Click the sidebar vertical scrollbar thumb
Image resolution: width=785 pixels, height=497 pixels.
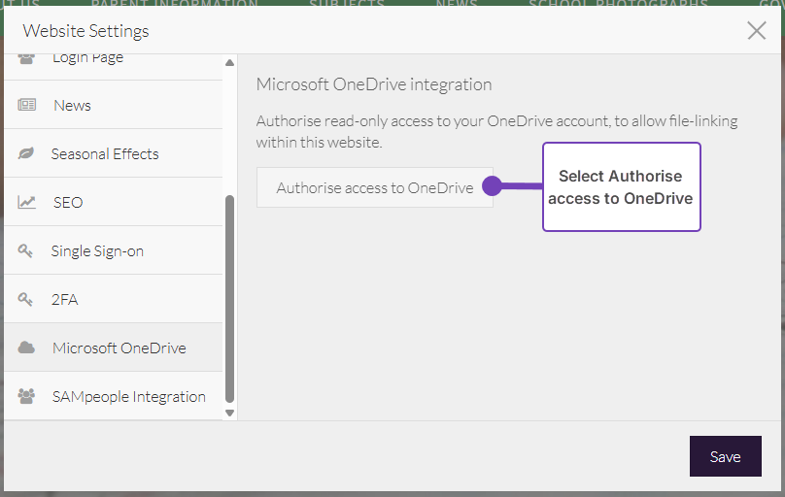pyautogui.click(x=229, y=298)
